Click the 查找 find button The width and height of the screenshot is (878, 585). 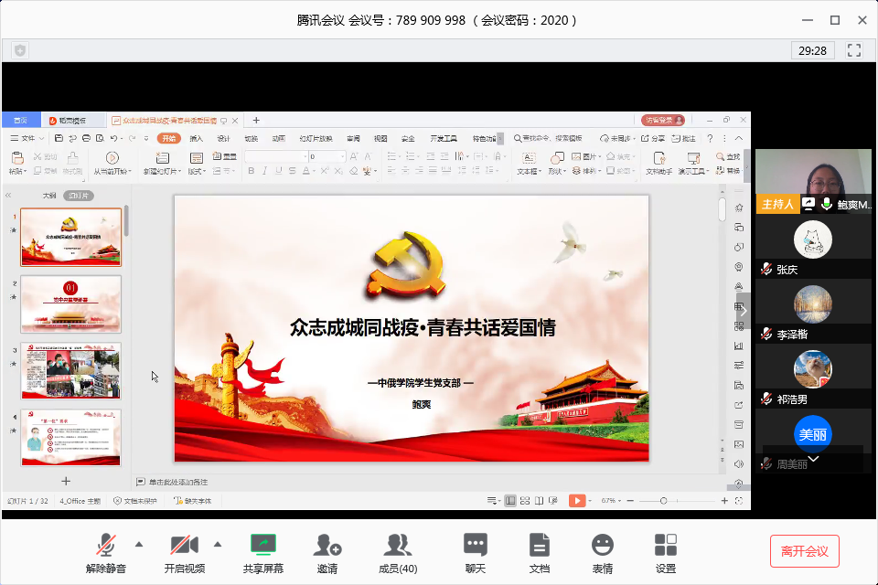[728, 156]
